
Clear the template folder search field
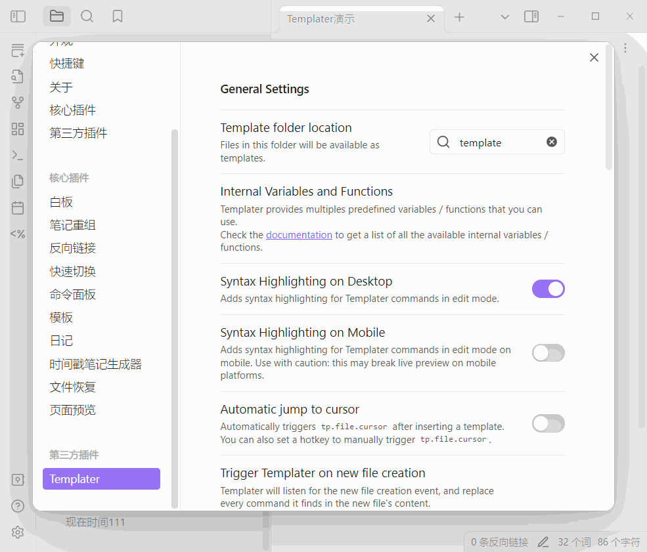pos(552,142)
